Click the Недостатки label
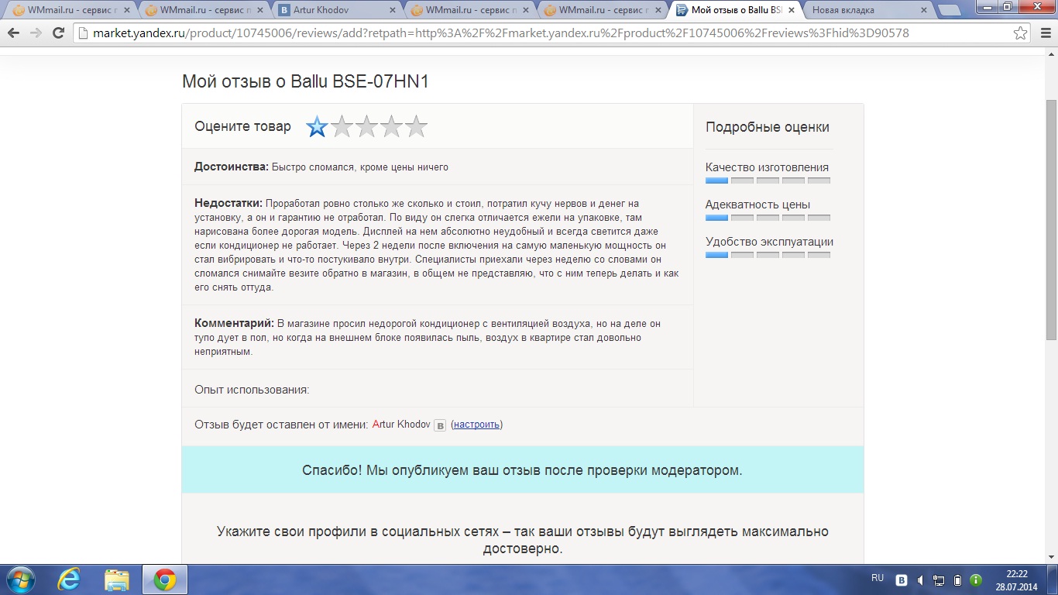1058x595 pixels. (x=228, y=203)
